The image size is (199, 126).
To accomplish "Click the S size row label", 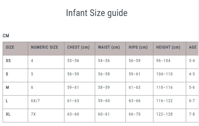I will [x=7, y=74].
